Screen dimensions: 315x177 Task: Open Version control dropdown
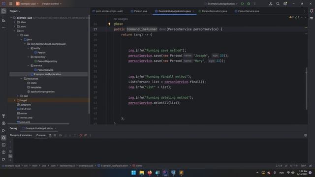pyautogui.click(x=52, y=3)
